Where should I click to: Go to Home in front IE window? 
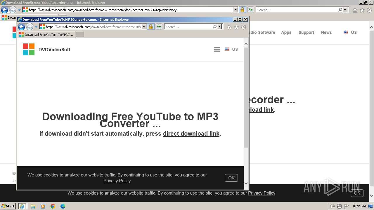pos(229,27)
